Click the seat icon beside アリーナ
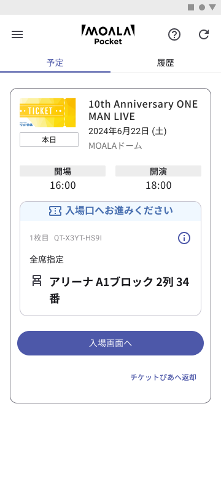Screen dimensions: 221x492 37,280
